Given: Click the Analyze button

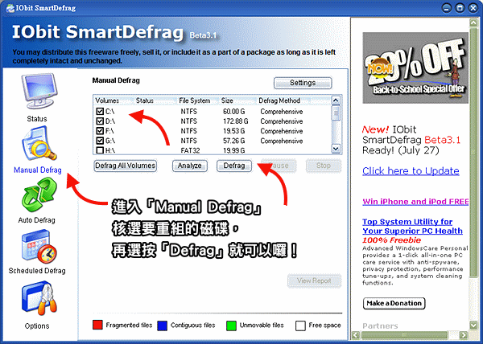Looking at the screenshot, I should [190, 166].
